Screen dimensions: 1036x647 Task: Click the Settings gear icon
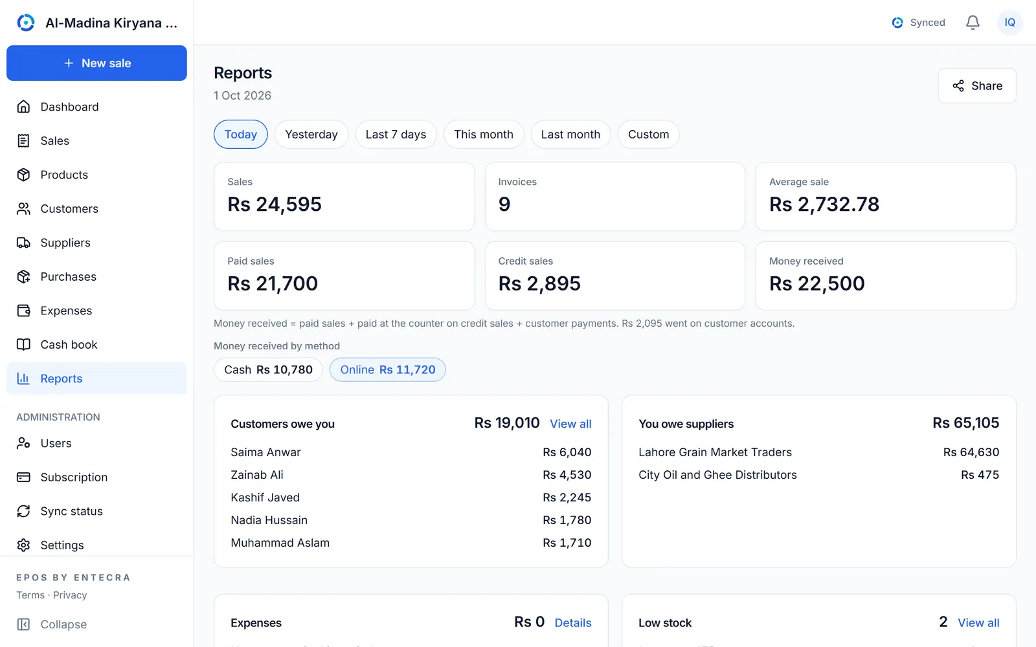coord(23,545)
